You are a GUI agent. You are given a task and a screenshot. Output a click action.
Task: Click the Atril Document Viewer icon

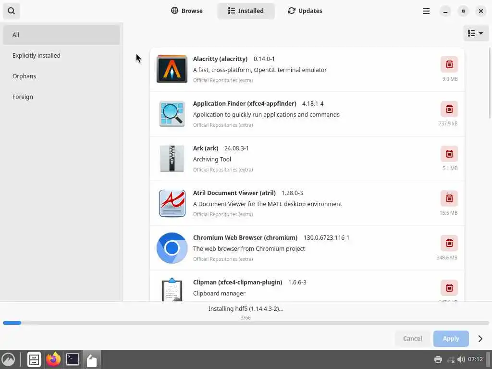tap(172, 203)
